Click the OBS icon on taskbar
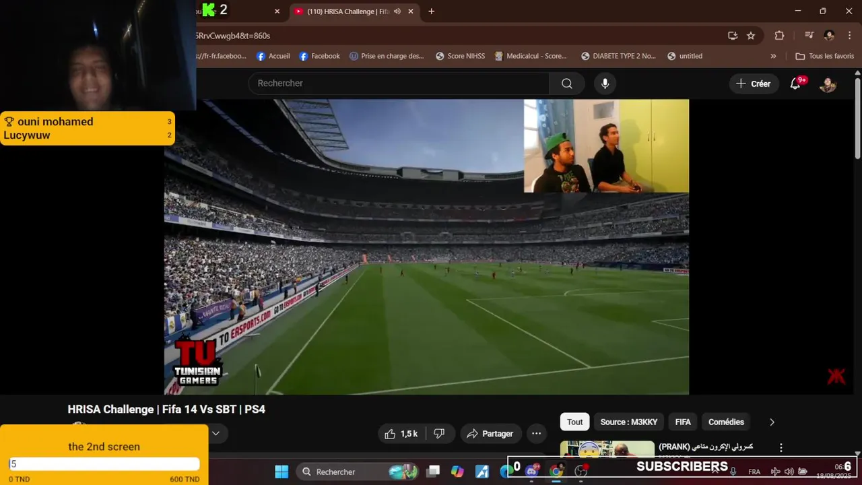The image size is (862, 485). (581, 472)
